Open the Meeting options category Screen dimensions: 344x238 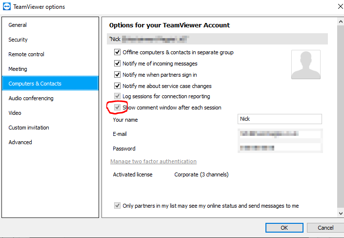pos(50,69)
